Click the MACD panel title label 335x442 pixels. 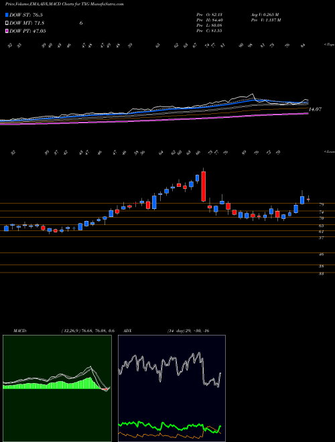click(x=20, y=331)
